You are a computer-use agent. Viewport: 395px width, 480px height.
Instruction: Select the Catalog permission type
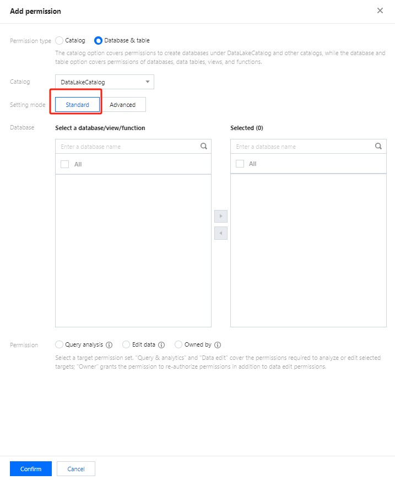coord(59,40)
